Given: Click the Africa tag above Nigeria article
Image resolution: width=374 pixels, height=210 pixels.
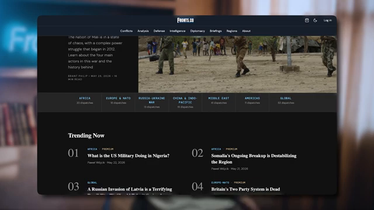Looking at the screenshot, I should pos(92,149).
